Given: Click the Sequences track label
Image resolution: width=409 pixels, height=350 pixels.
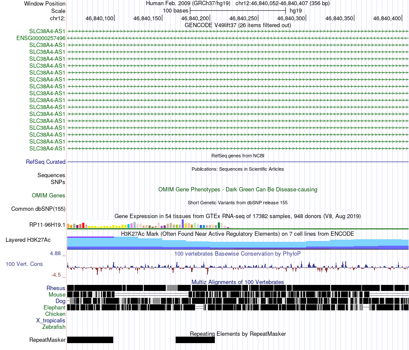Looking at the screenshot, I should point(51,175).
